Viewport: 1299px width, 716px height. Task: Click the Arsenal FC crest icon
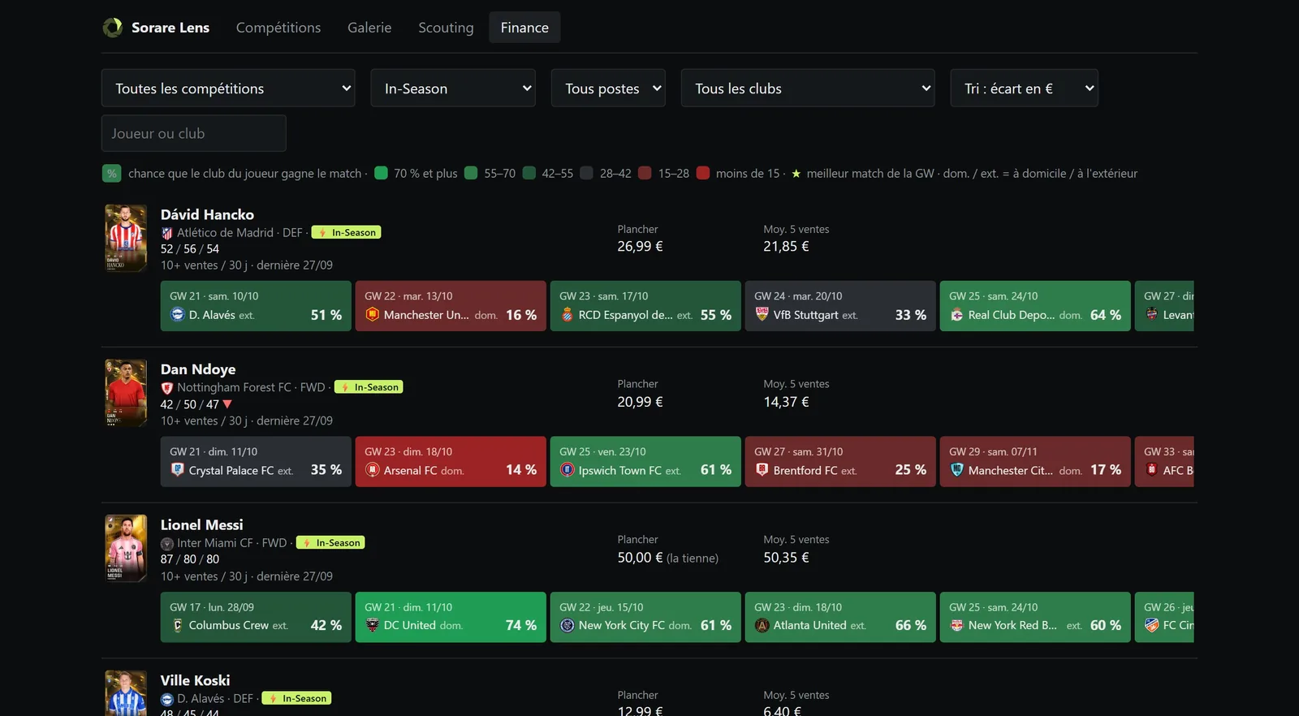coord(373,470)
